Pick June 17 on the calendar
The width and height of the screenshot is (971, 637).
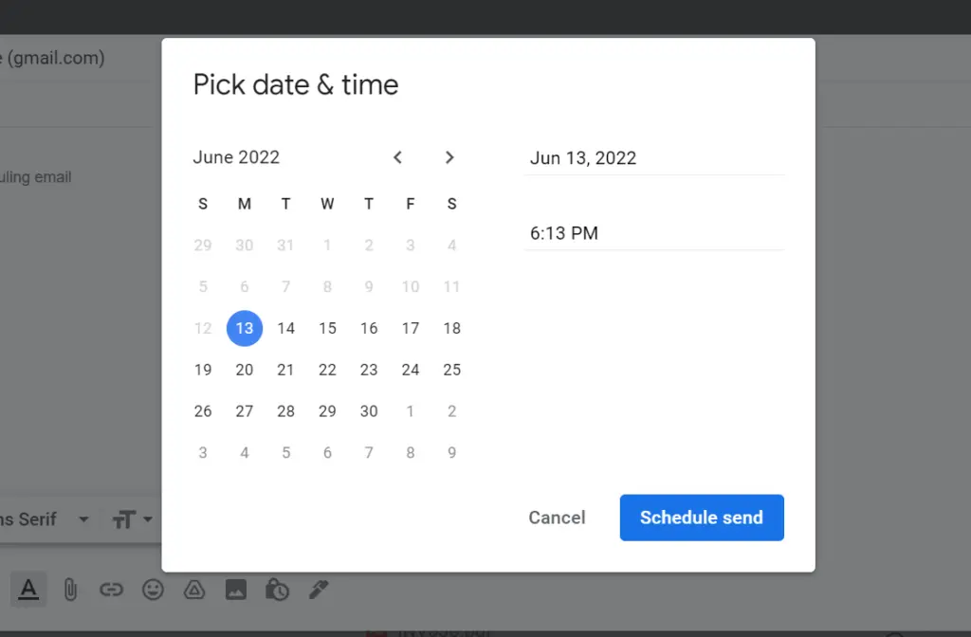pyautogui.click(x=411, y=328)
